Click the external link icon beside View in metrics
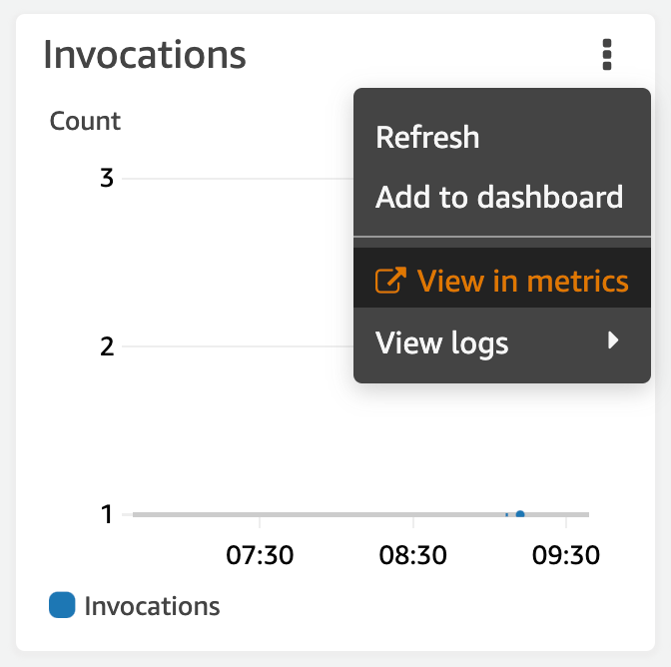This screenshot has width=671, height=667. 388,282
